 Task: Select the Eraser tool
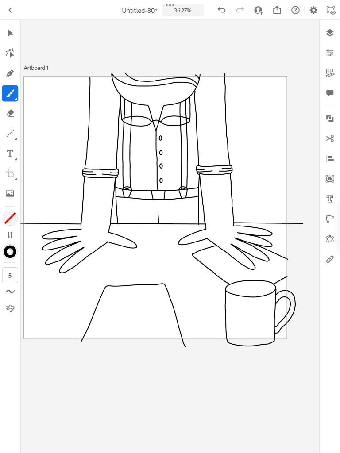(x=10, y=113)
